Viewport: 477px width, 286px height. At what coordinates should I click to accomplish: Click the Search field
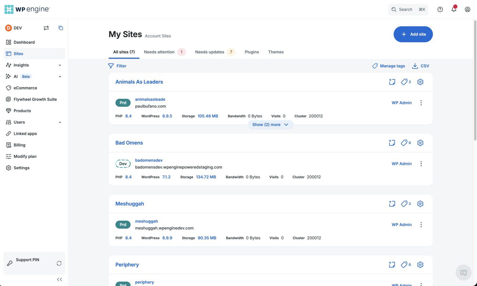(x=408, y=9)
